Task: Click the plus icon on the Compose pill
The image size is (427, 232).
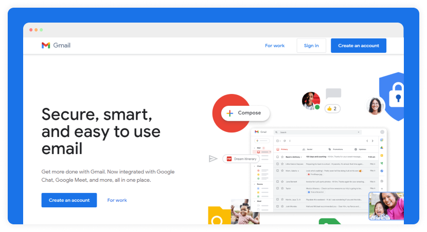Action: 229,113
